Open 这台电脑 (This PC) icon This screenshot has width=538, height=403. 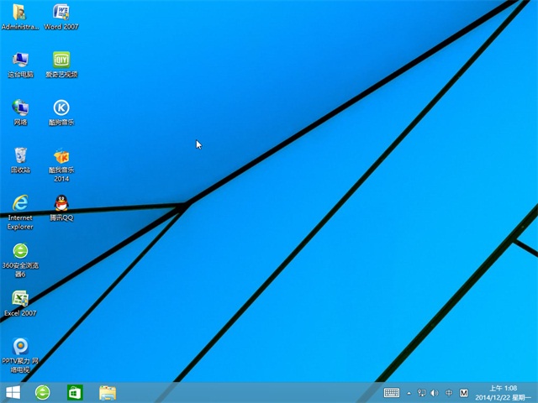(x=20, y=60)
